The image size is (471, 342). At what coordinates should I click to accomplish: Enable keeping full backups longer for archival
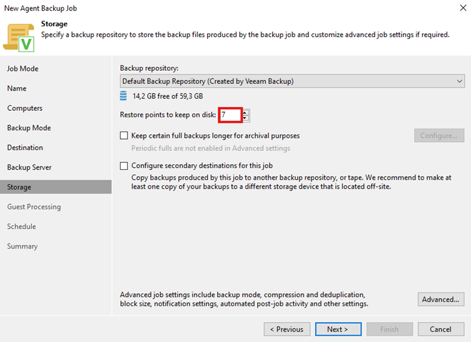124,135
